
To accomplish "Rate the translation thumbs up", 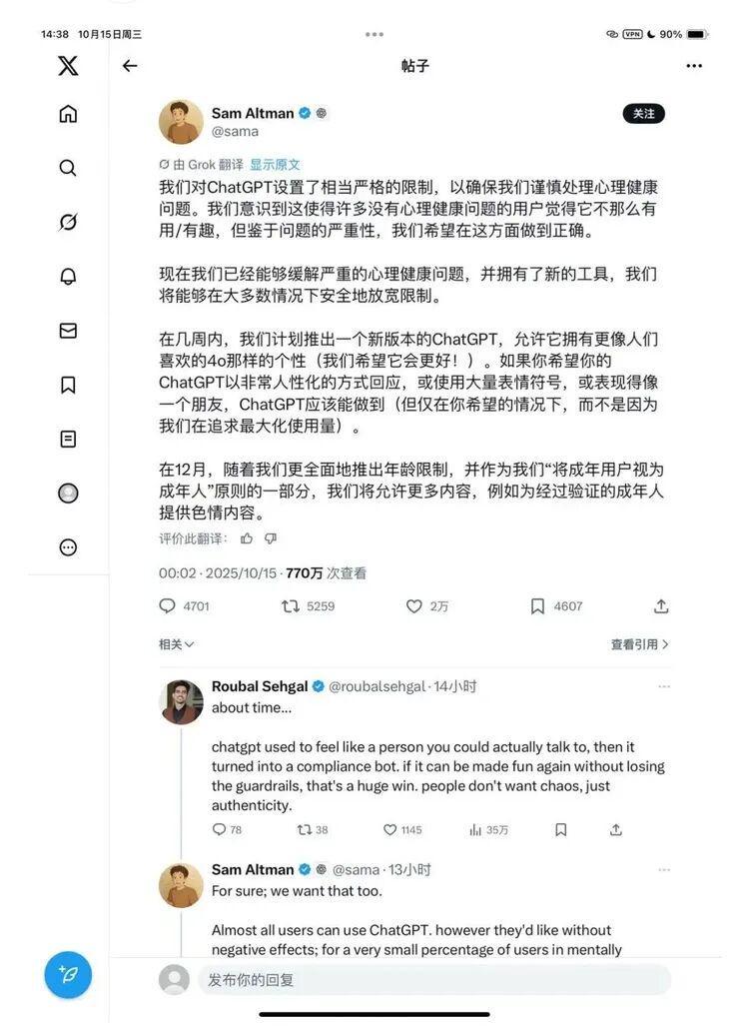I will pos(247,538).
